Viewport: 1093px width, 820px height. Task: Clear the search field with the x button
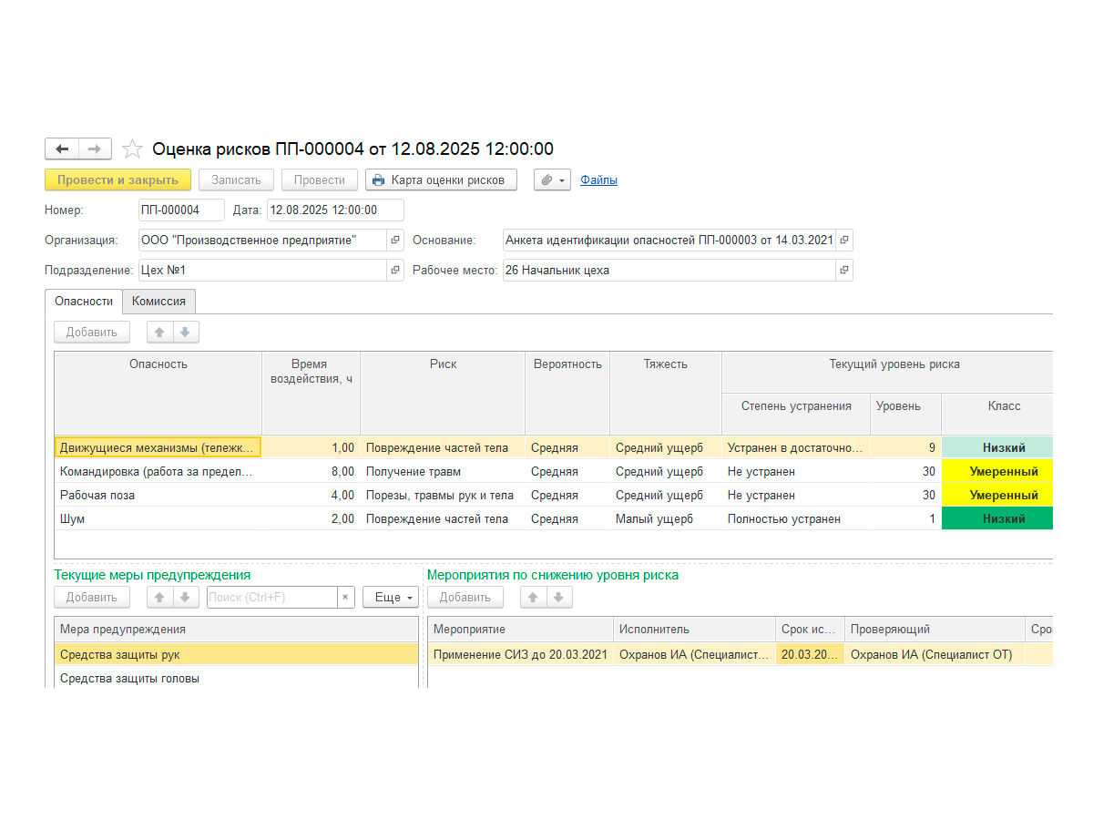(345, 598)
